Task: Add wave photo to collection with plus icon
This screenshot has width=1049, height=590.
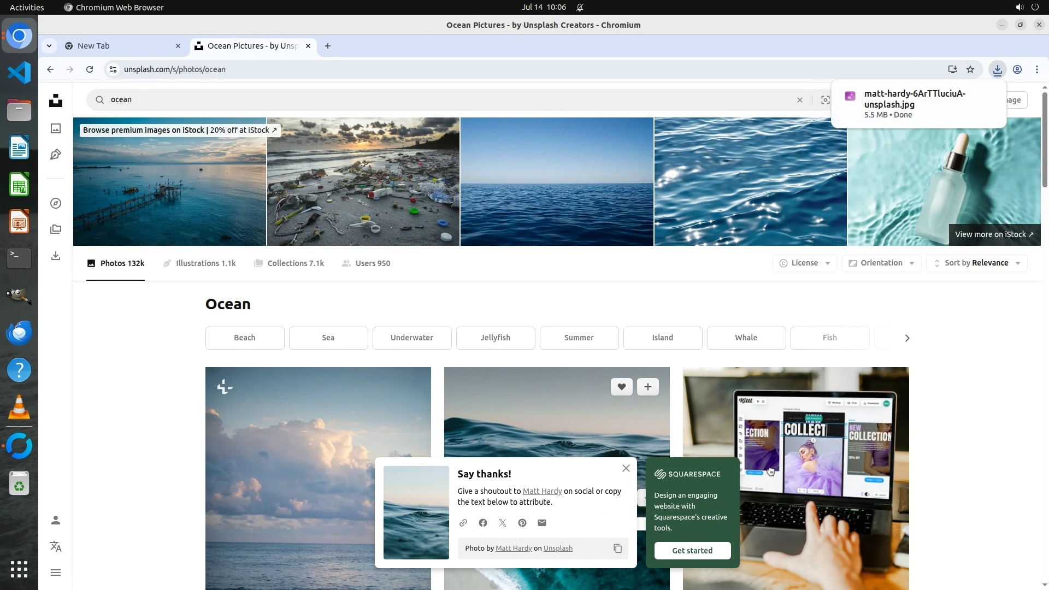Action: click(647, 387)
